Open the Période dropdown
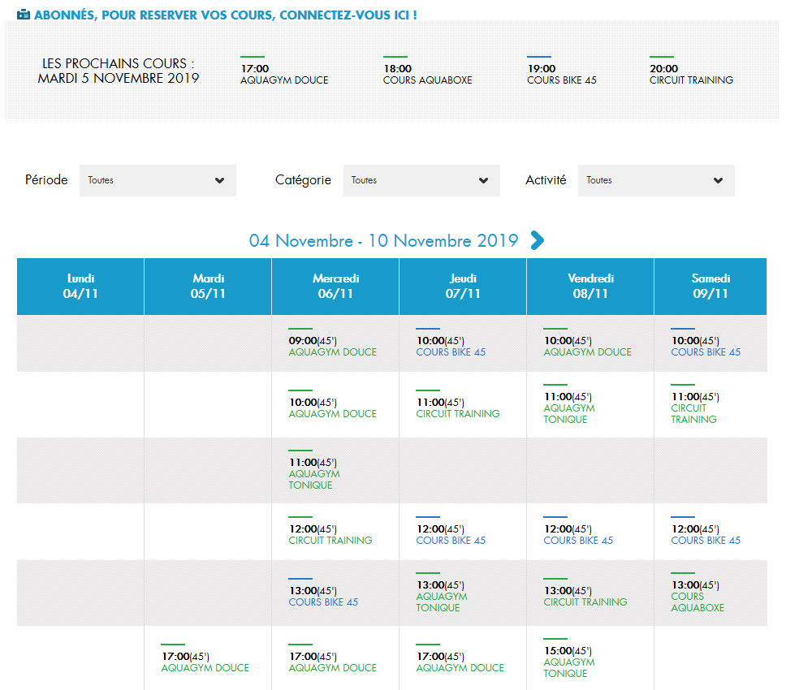Screen dimensions: 786x690 158,180
